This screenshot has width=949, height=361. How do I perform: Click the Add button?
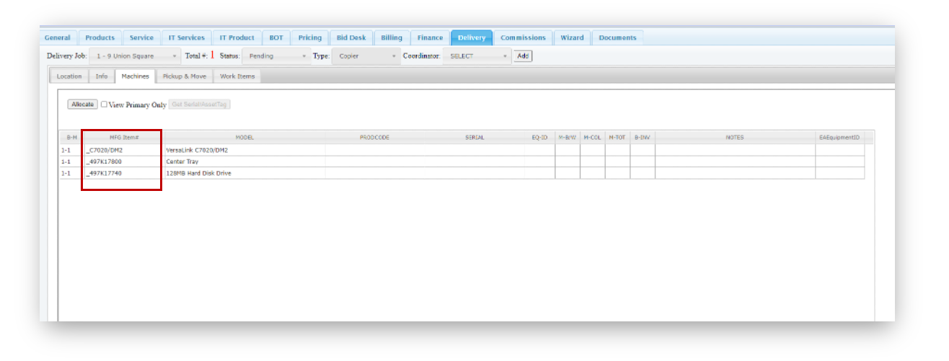pyautogui.click(x=523, y=56)
